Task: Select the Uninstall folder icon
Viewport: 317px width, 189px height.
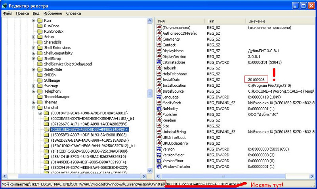Action: click(40, 108)
